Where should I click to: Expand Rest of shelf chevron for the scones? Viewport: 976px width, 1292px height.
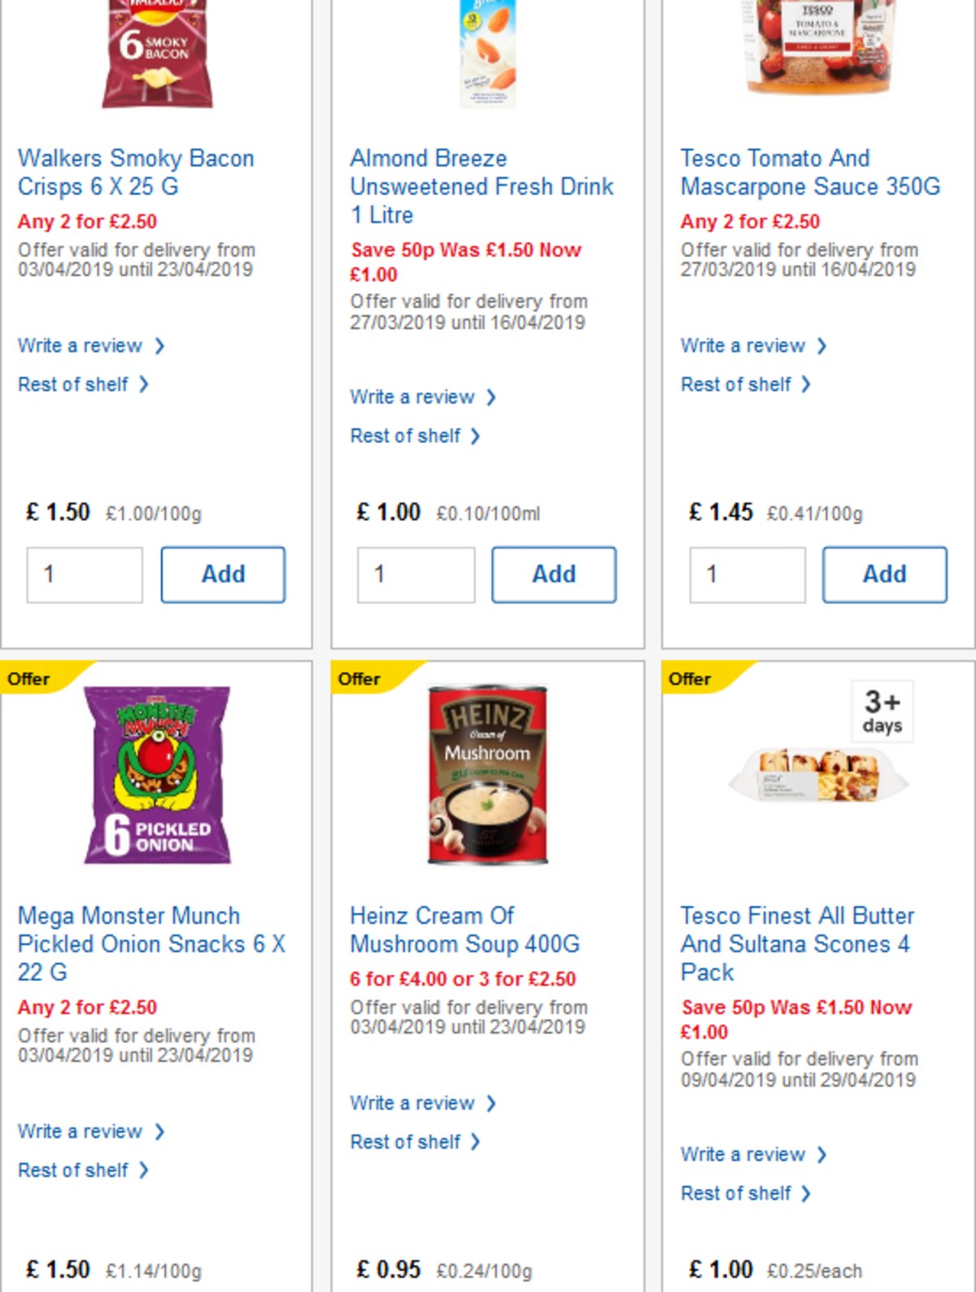pos(806,1193)
